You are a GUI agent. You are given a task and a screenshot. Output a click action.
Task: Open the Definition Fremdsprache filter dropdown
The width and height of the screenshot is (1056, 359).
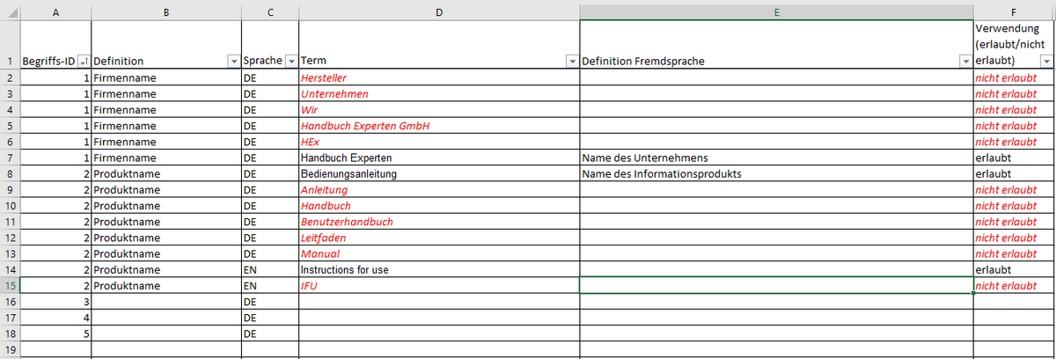[x=965, y=62]
